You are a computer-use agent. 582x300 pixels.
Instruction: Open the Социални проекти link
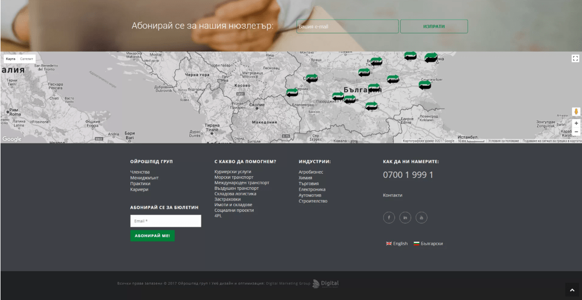pos(234,210)
